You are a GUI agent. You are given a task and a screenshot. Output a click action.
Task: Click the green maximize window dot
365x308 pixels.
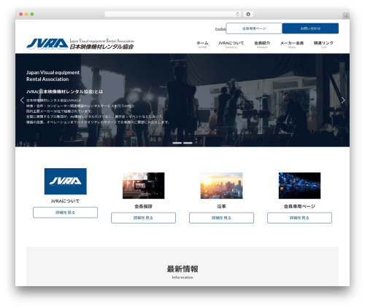point(32,14)
